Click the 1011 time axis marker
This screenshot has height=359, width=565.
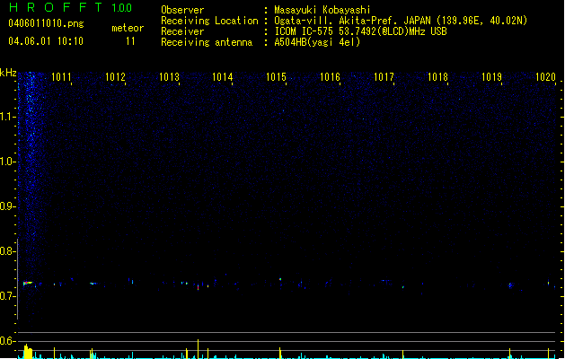(x=61, y=77)
